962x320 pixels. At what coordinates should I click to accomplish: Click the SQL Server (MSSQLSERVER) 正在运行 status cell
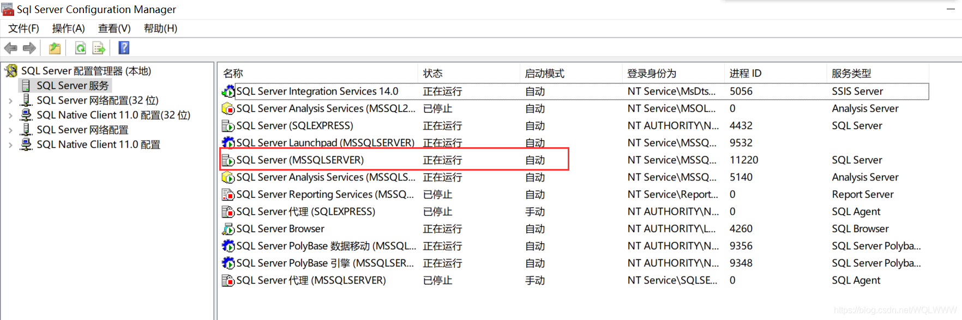tap(442, 160)
